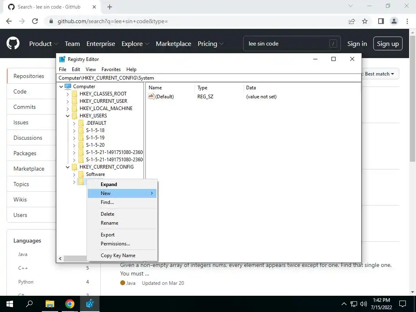
Task: Collapse the Computer tree node
Action: (x=61, y=87)
